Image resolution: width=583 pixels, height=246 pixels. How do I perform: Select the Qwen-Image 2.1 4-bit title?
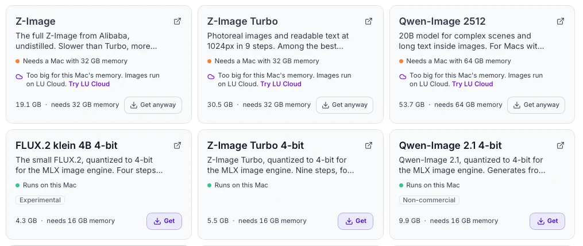point(450,145)
